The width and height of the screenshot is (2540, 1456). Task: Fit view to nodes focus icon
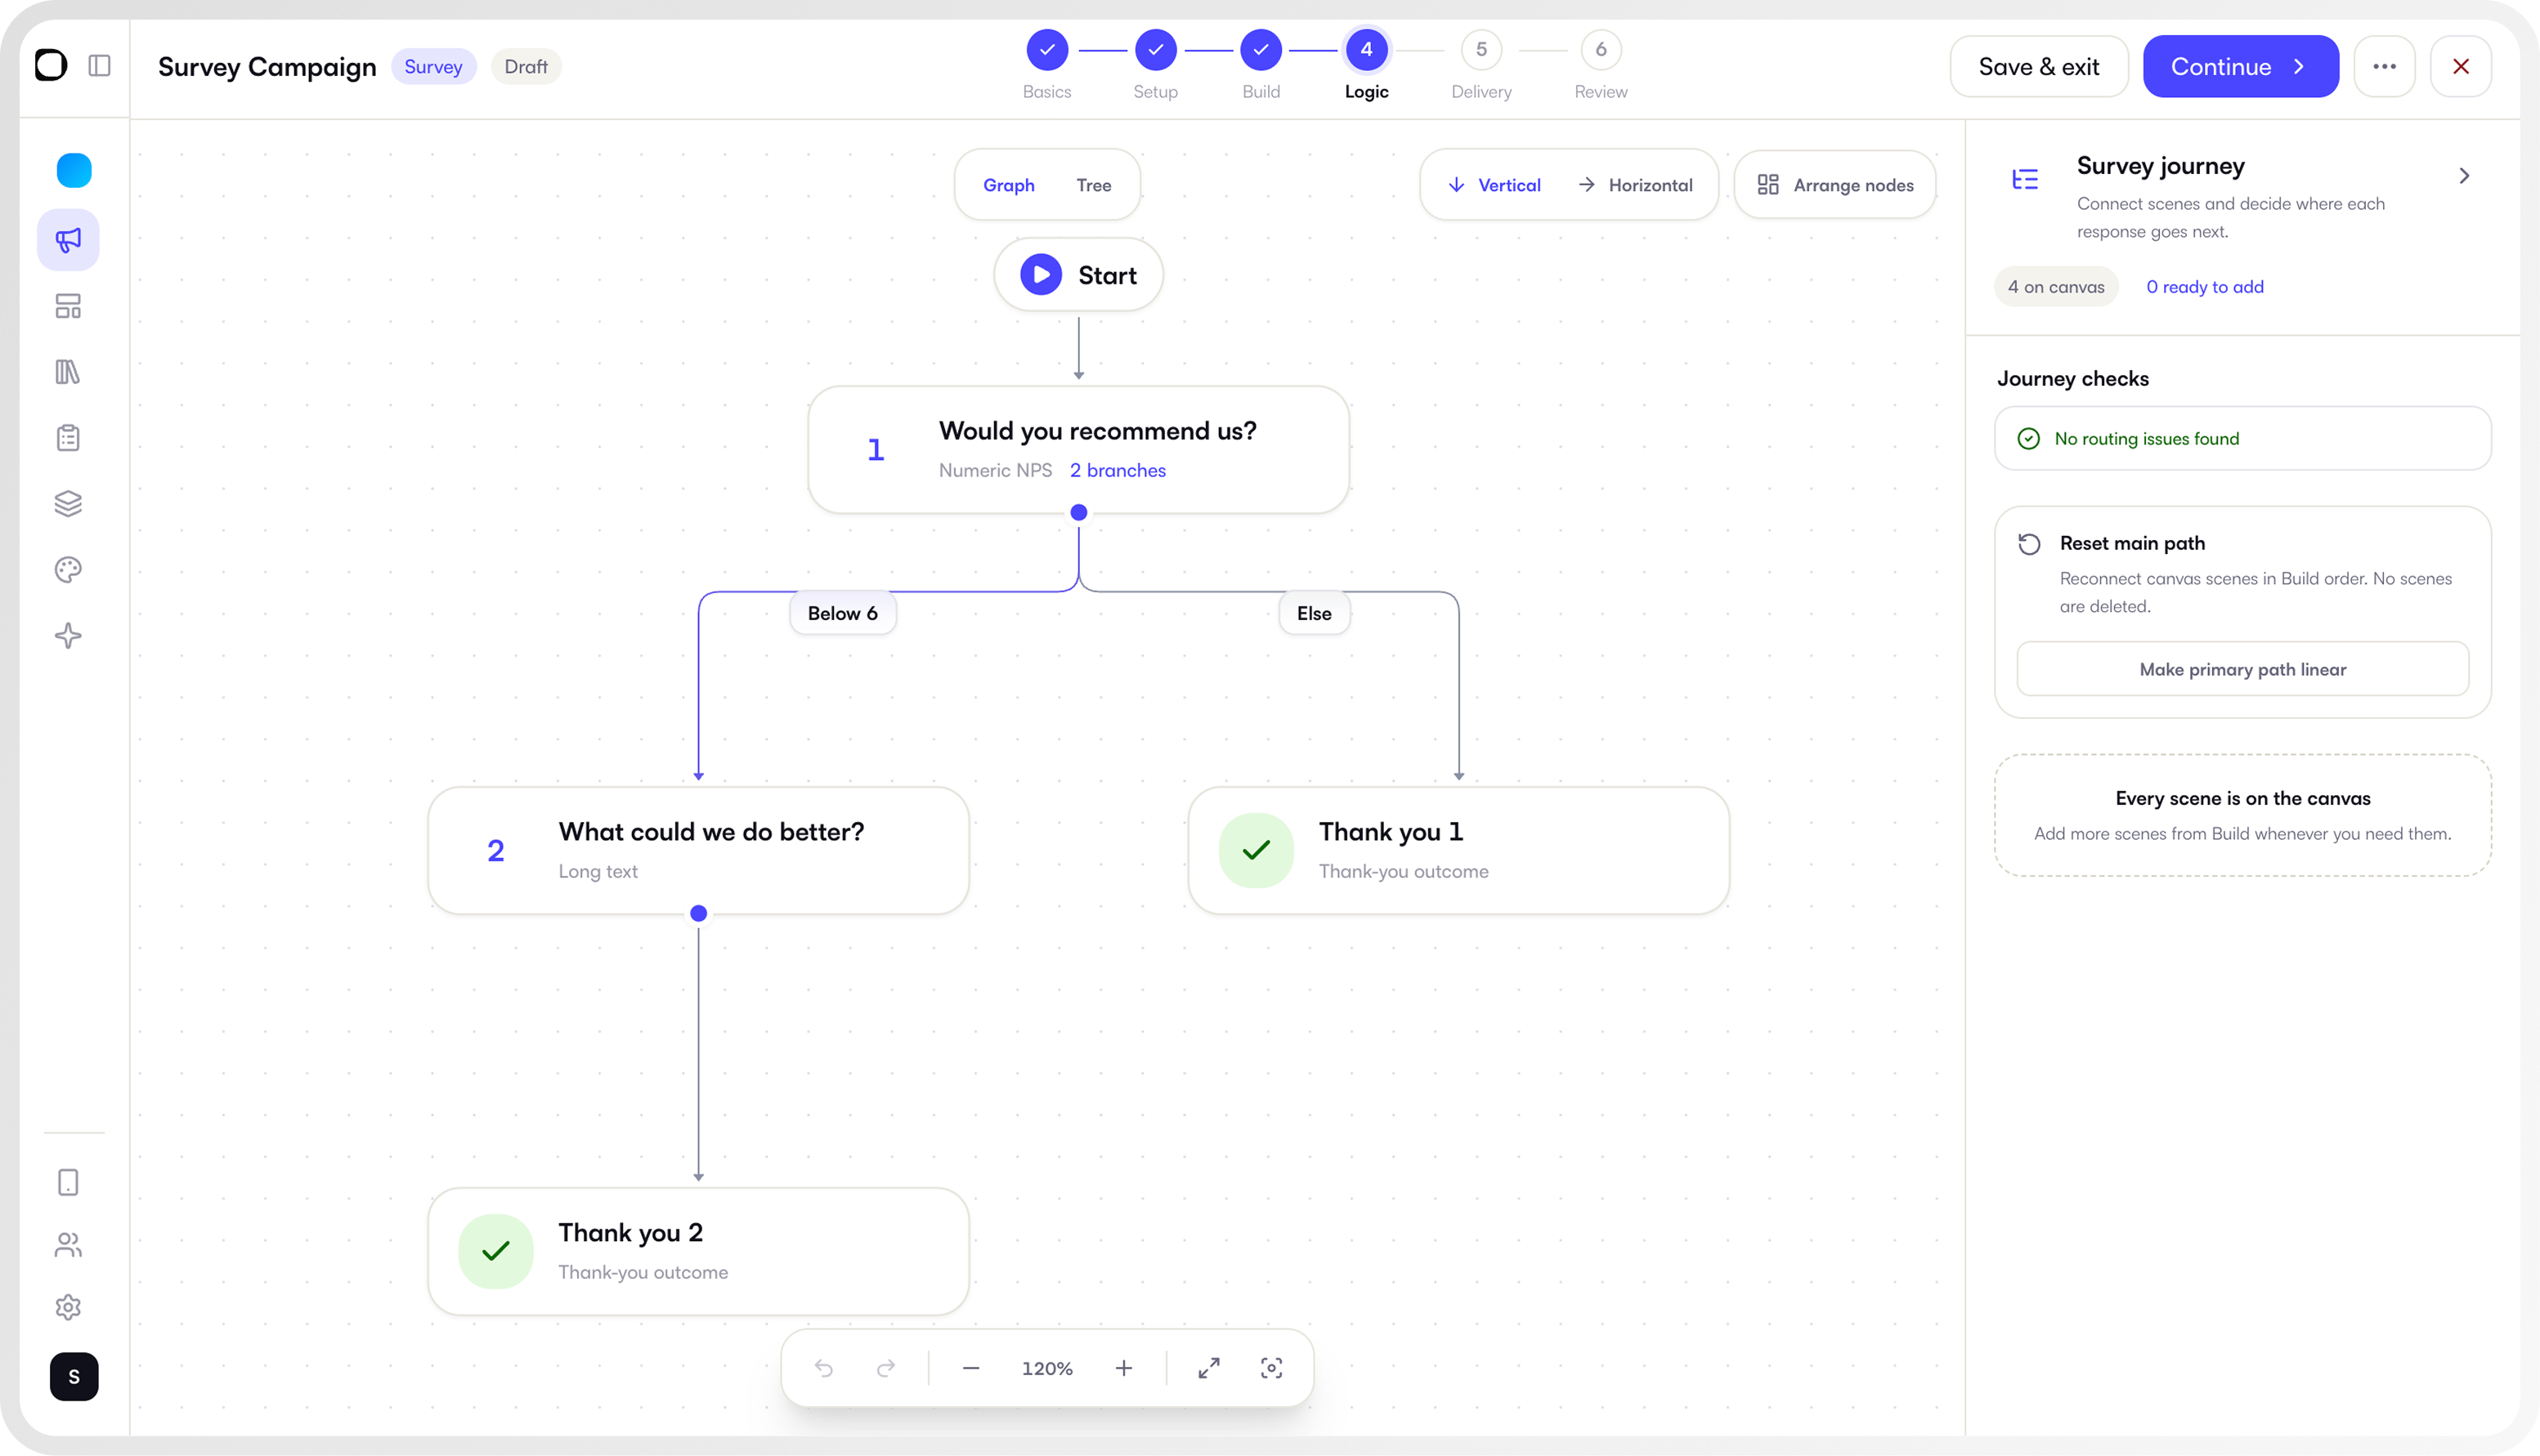[x=1271, y=1368]
